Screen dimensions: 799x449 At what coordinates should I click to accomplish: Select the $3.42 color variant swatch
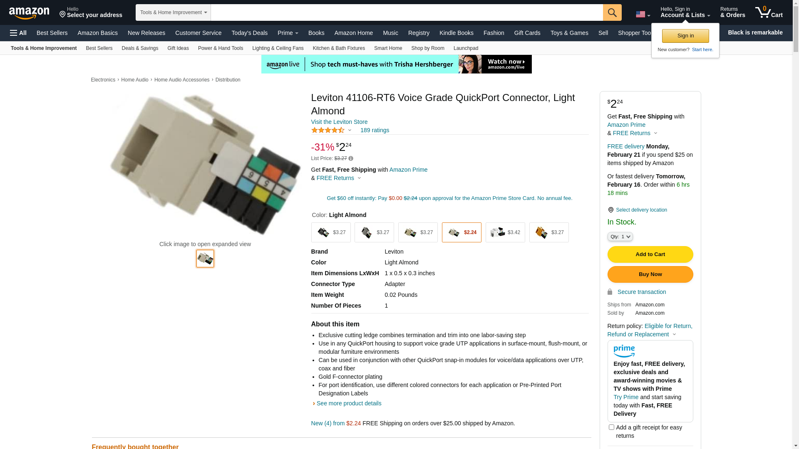click(x=505, y=232)
